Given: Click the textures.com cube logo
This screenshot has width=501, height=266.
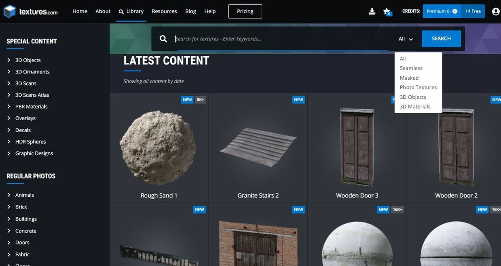Looking at the screenshot, I should (10, 12).
